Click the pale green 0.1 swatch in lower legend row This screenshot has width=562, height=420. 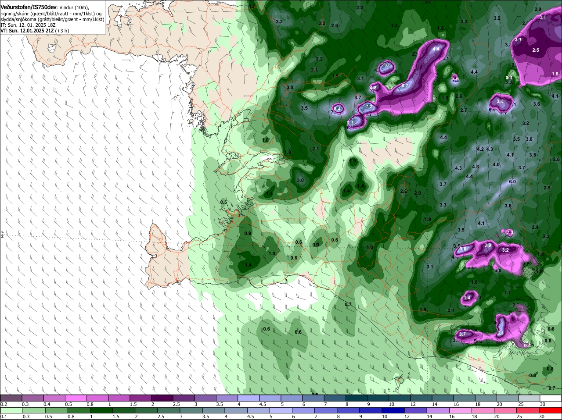pyautogui.click(x=12, y=410)
